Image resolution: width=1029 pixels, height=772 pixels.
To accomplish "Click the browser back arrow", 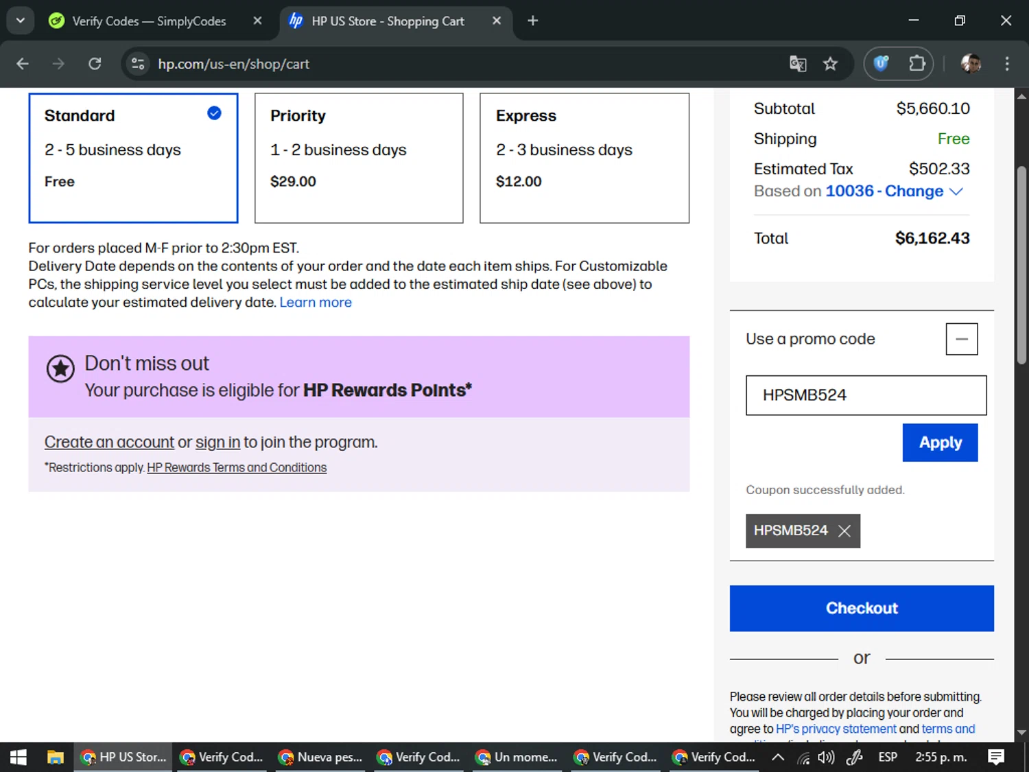I will pos(23,64).
